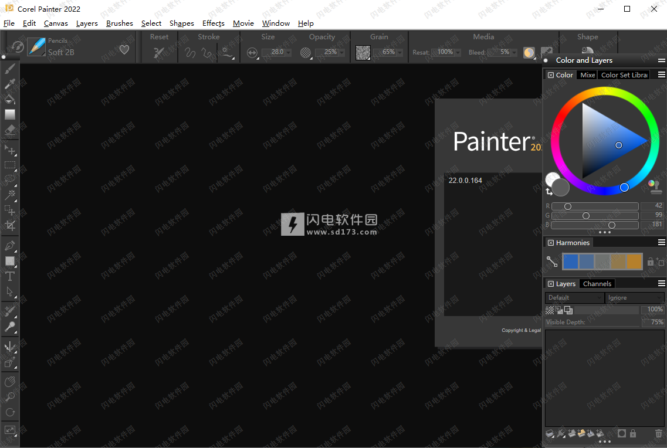The height and width of the screenshot is (448, 667).
Task: Click the Layers panel lock layer icon
Action: pyautogui.click(x=633, y=433)
